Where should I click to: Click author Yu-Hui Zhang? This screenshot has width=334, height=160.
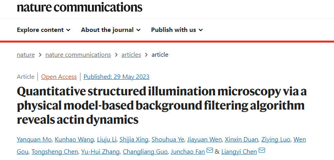(x=100, y=152)
